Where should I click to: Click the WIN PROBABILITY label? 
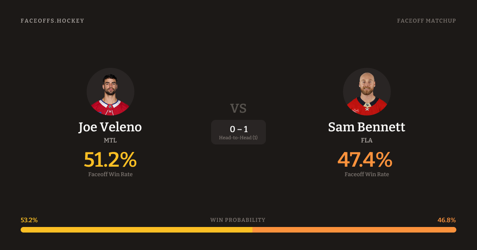point(238,220)
